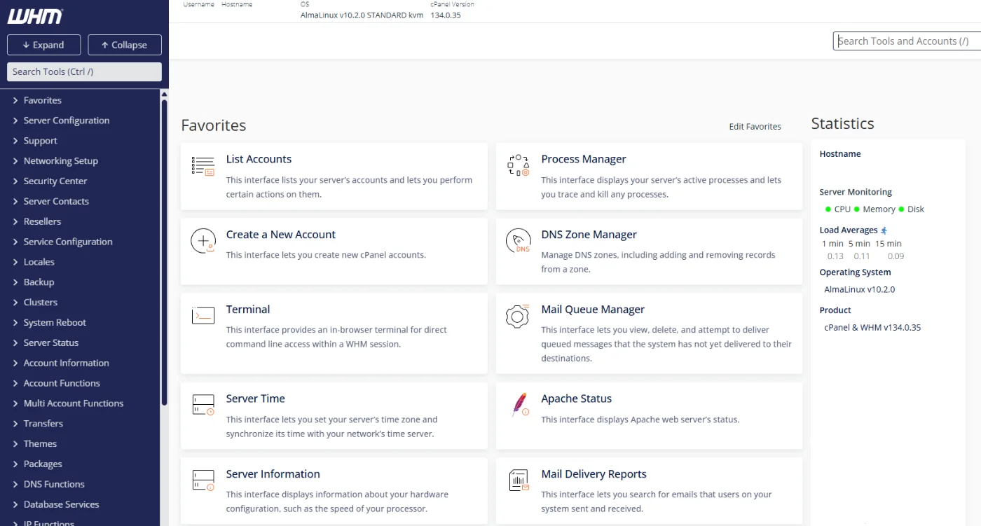Focus the Search Tools (Ctrl /) field
The image size is (981, 526).
click(84, 72)
